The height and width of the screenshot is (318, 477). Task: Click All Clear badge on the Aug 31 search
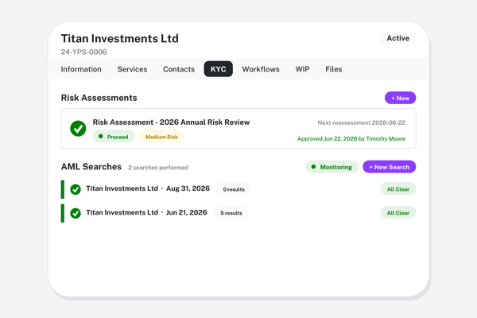pyautogui.click(x=398, y=189)
